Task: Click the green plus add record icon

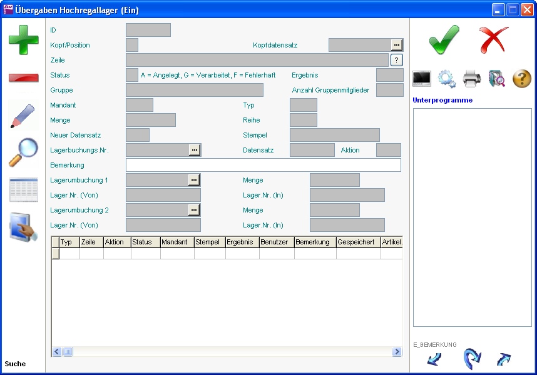Action: [x=23, y=39]
